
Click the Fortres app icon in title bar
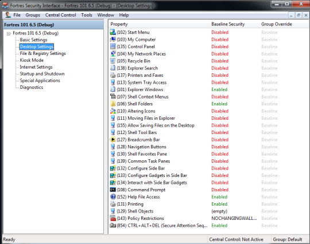click(x=5, y=5)
